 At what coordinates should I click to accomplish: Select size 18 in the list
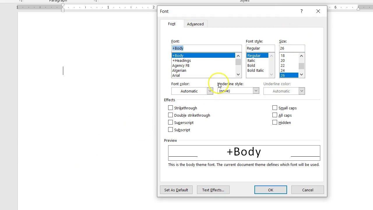tap(289, 55)
